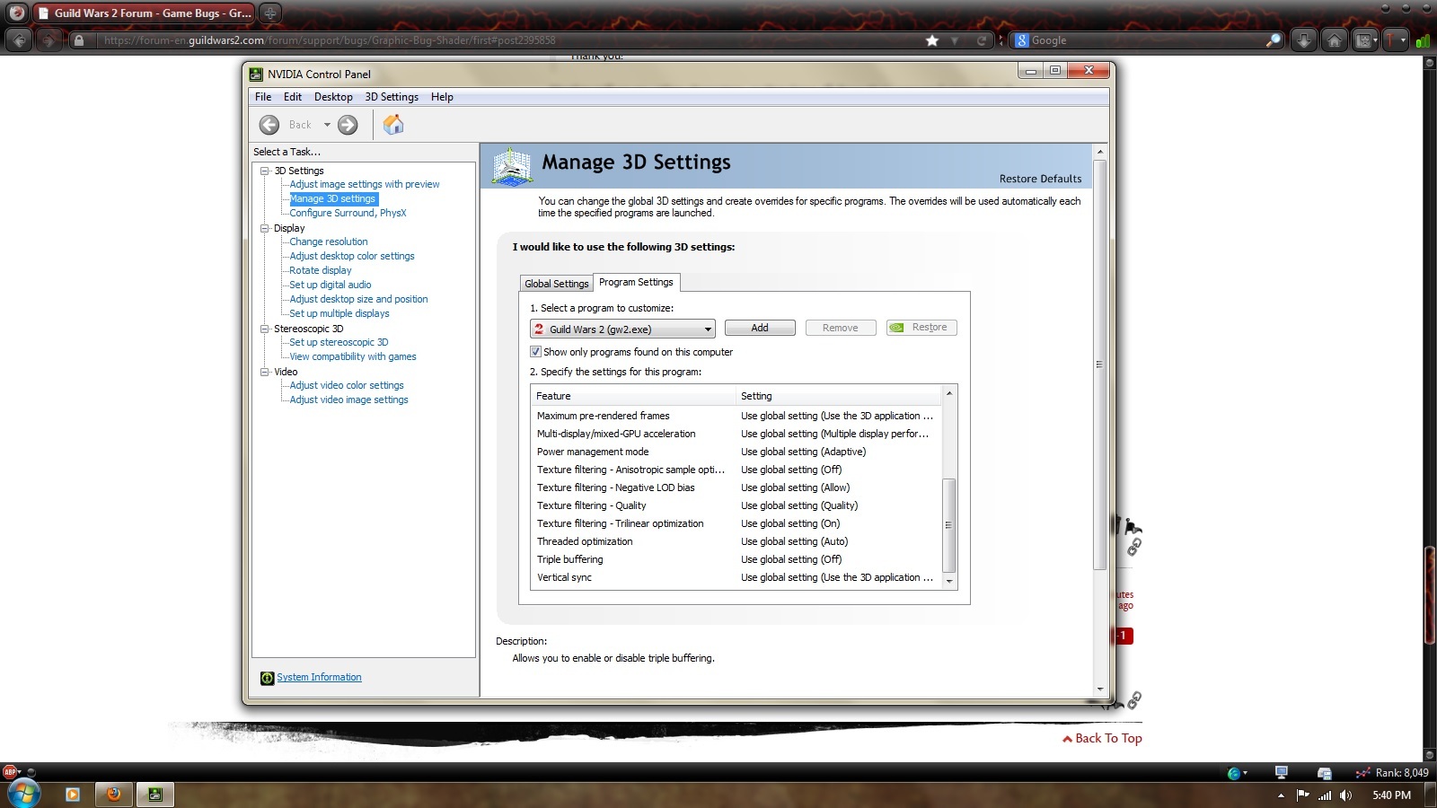Open the Help menu

pyautogui.click(x=442, y=97)
